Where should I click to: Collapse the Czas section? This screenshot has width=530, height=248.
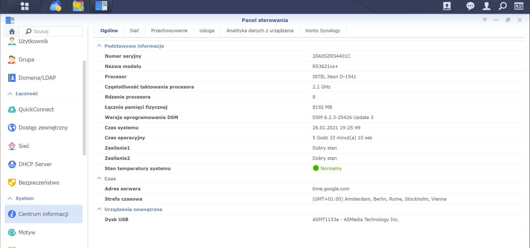[x=99, y=178]
